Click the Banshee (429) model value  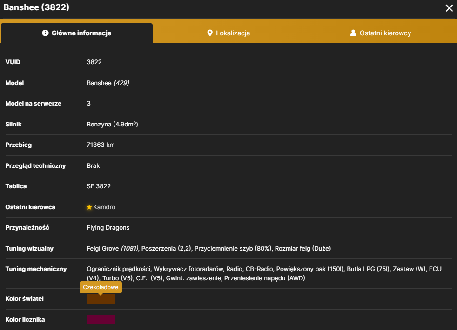[108, 83]
